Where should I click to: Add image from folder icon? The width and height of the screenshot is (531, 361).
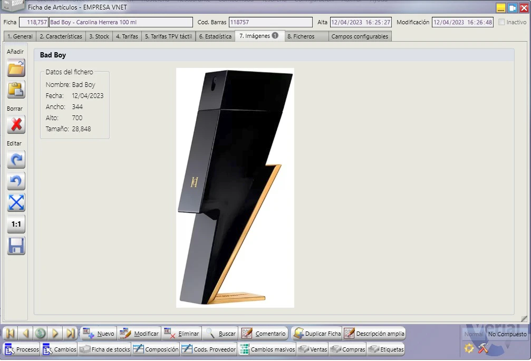tap(16, 68)
